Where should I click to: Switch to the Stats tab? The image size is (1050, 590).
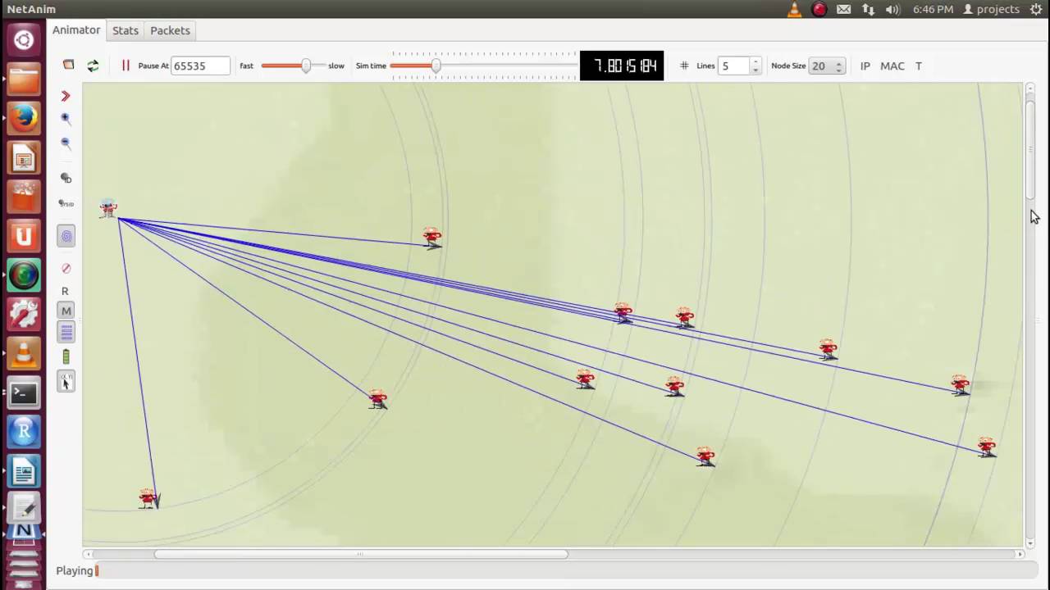126,30
